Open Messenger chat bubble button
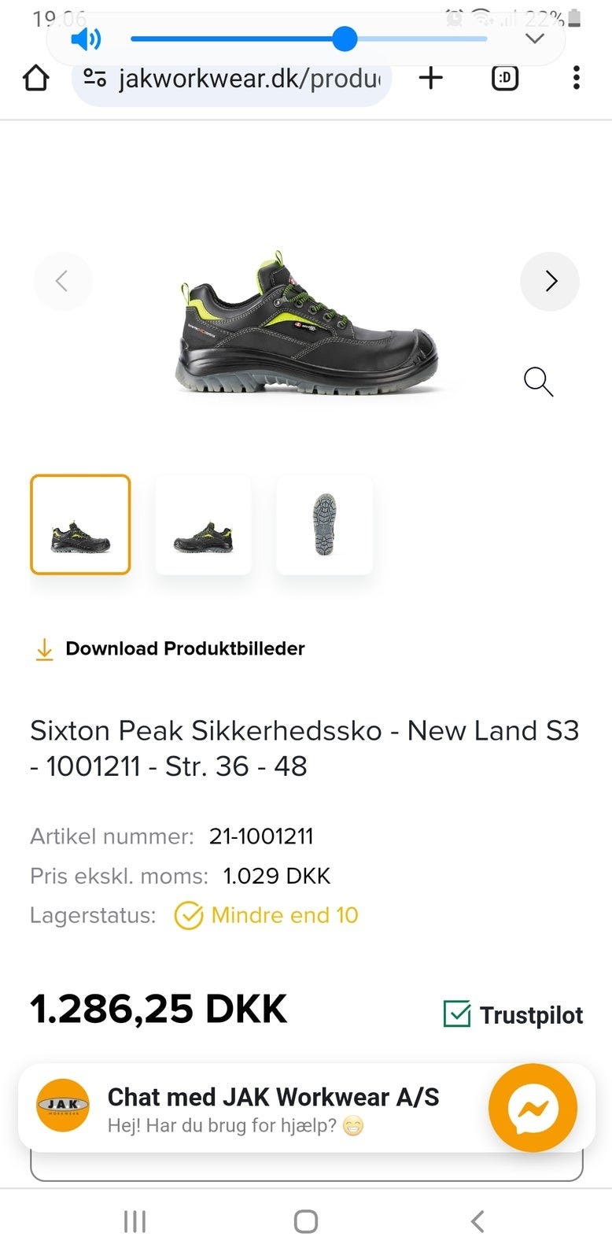The height and width of the screenshot is (1259, 612). pos(533,1108)
